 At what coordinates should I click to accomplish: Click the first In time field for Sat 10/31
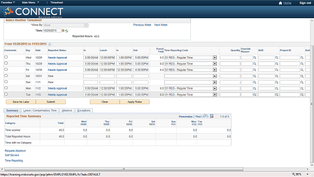pyautogui.click(x=91, y=76)
